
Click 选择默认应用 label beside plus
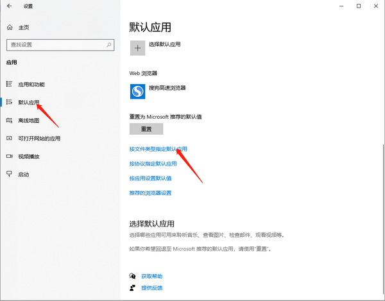[x=164, y=44]
